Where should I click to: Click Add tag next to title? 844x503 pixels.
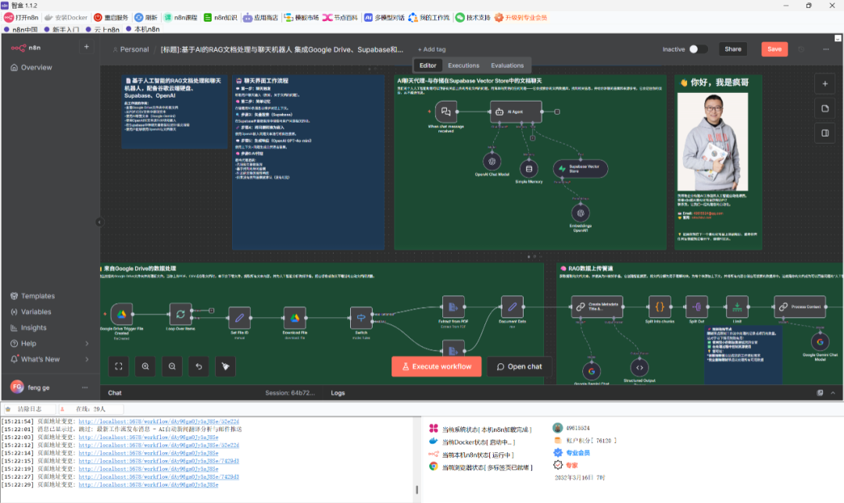click(x=431, y=49)
